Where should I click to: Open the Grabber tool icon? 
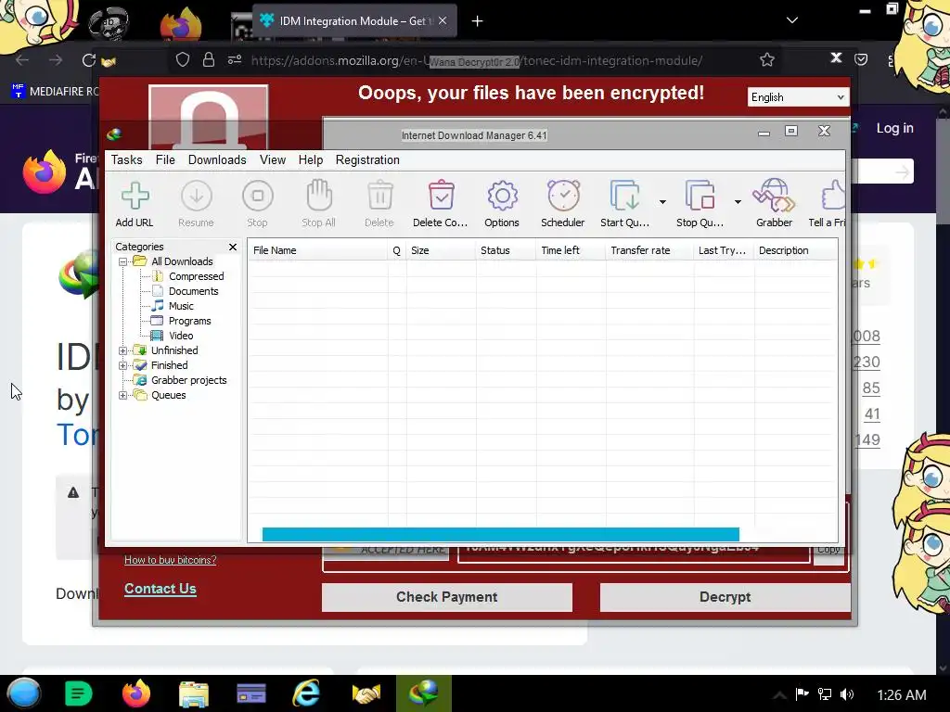[x=774, y=197]
